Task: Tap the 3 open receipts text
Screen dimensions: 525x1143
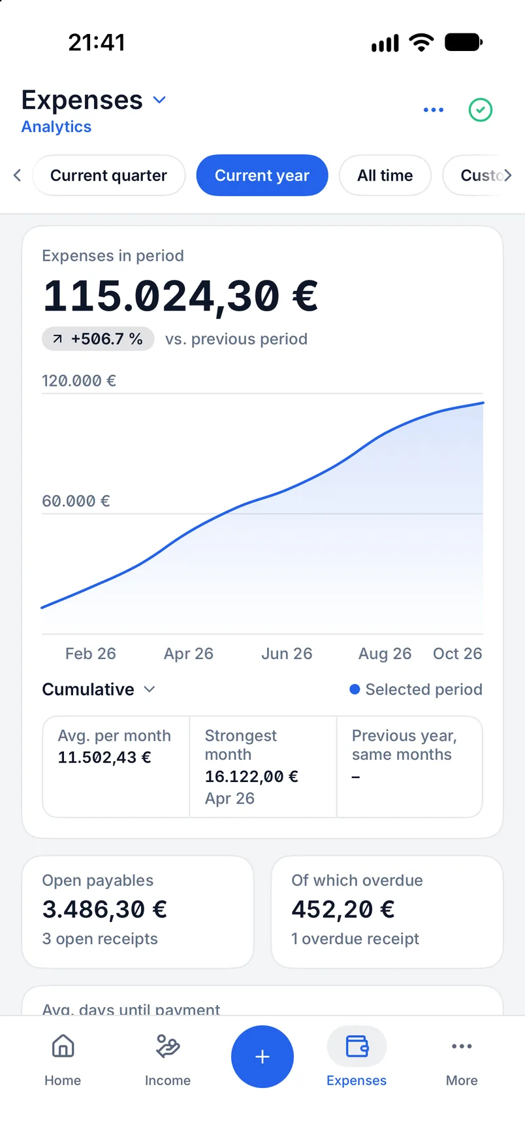Action: click(x=100, y=938)
